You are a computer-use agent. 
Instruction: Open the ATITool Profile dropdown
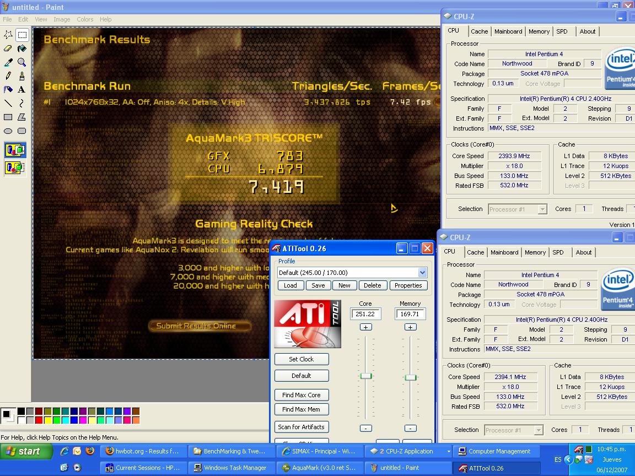pyautogui.click(x=422, y=272)
